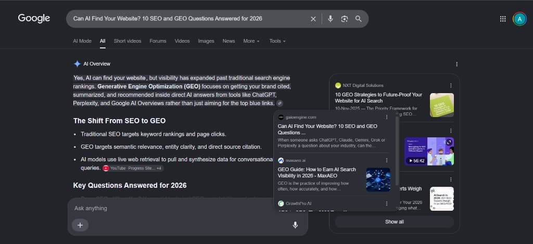Screen dimensions: 533x244
Task: Click the maxaeo.ai favicon
Action: click(281, 160)
